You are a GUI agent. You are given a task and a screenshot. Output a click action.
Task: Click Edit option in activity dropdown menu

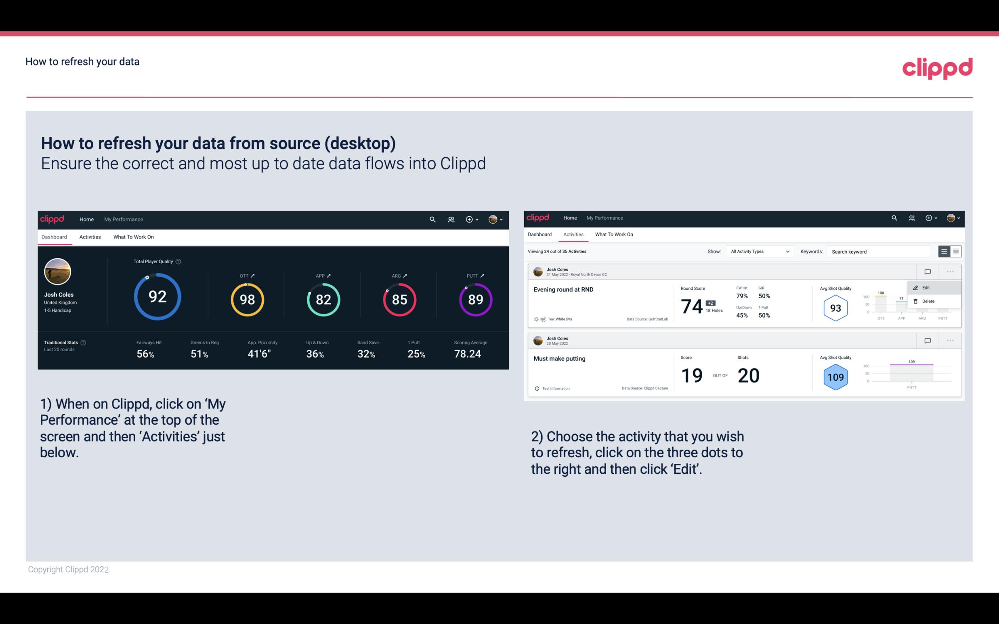tap(927, 287)
